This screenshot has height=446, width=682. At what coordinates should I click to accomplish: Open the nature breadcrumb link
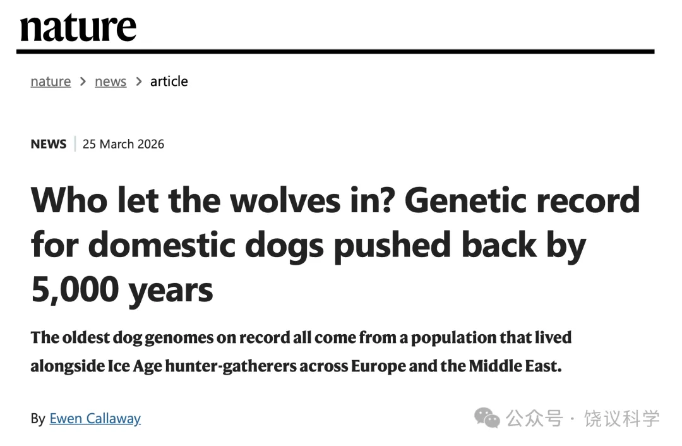pos(51,81)
